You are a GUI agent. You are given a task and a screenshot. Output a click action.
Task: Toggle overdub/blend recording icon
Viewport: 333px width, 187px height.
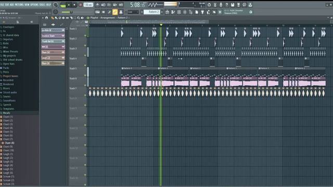click(x=115, y=5)
